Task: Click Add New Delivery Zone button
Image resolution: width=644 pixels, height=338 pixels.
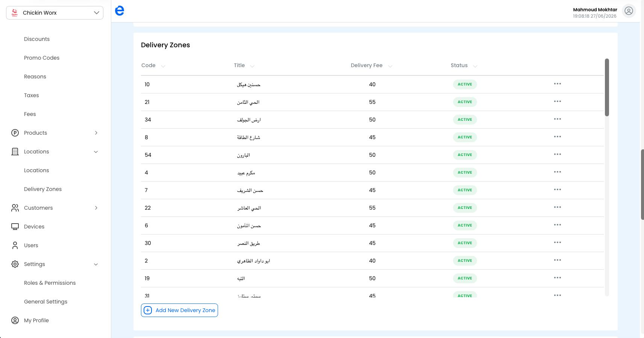Action: click(x=180, y=310)
